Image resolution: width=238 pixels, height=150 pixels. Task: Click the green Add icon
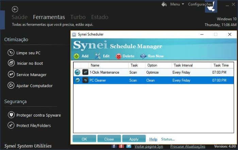click(76, 56)
